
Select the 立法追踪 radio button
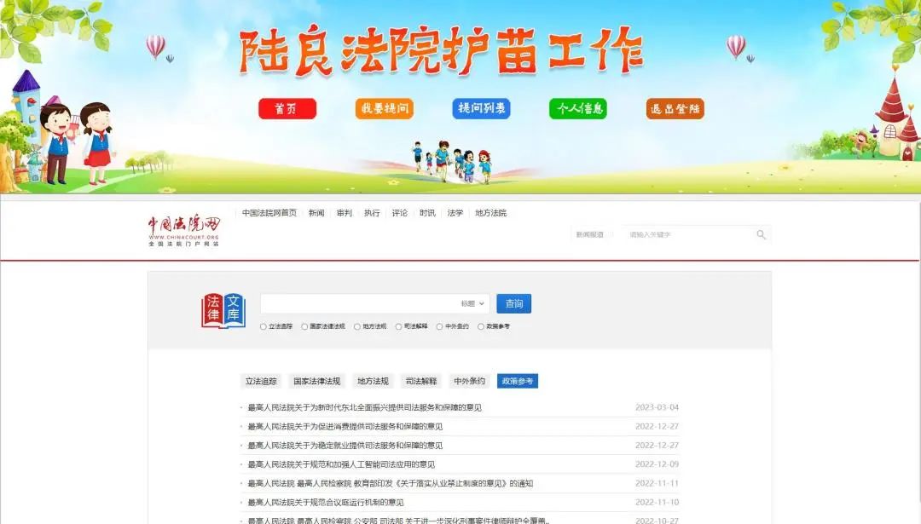point(264,326)
